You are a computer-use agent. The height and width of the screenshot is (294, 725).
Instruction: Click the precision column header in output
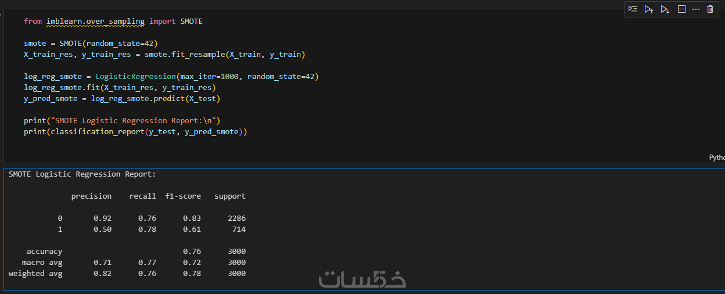pyautogui.click(x=91, y=196)
